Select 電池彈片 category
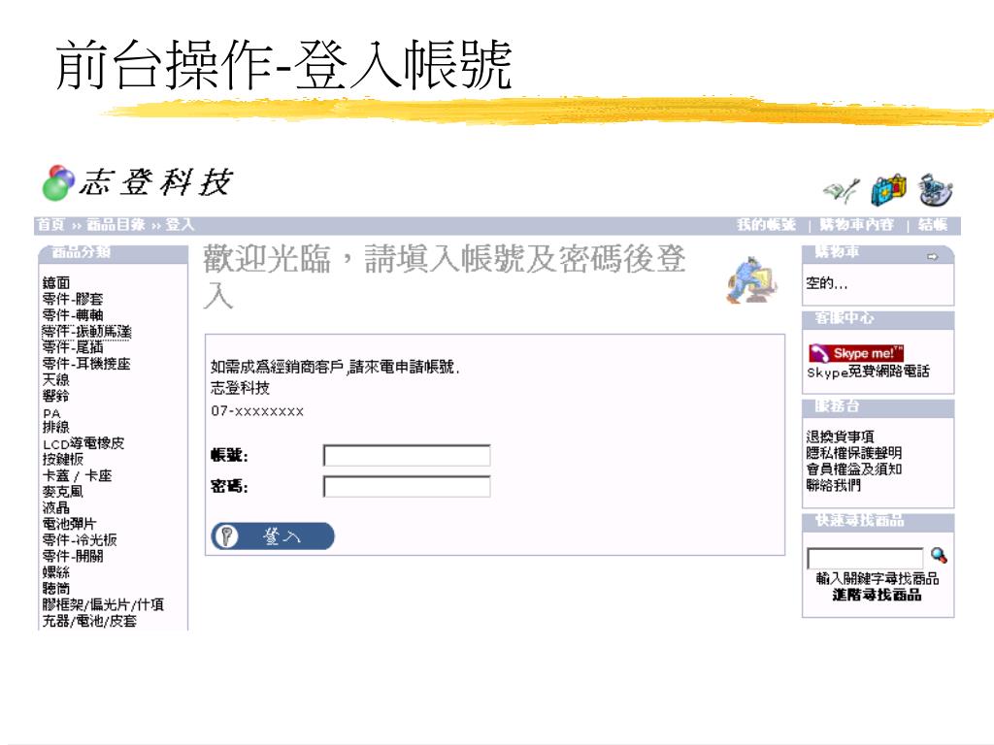The image size is (994, 745). click(x=70, y=524)
